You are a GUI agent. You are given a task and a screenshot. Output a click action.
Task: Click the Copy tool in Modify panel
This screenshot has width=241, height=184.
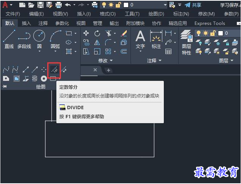tap(86, 42)
